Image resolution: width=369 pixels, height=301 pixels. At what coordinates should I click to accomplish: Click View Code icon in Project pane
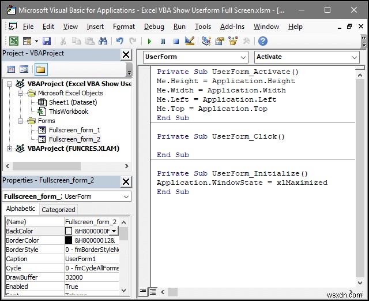pyautogui.click(x=11, y=69)
